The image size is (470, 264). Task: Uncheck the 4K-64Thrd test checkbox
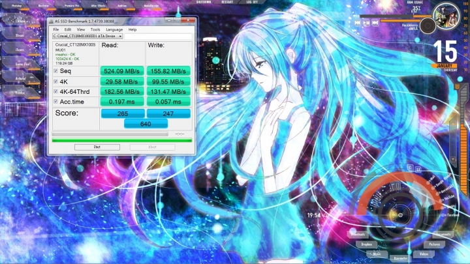pyautogui.click(x=55, y=91)
